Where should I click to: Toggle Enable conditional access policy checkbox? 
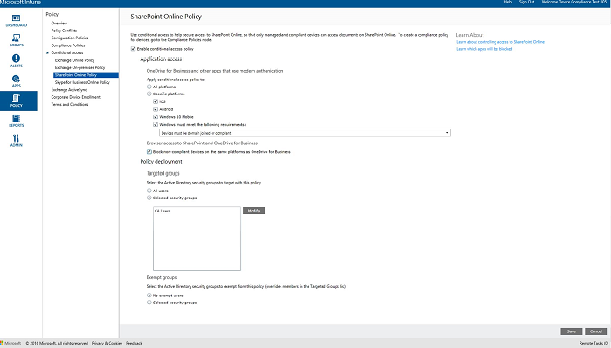point(133,49)
